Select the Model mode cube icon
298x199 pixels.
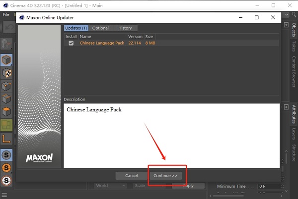coord(6,60)
